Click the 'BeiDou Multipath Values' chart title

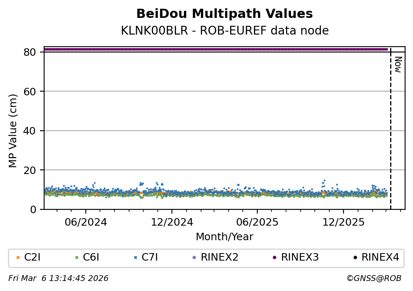coord(224,14)
